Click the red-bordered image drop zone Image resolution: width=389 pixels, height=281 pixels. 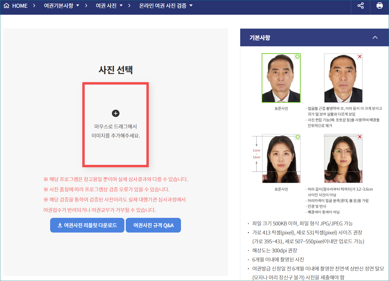[x=116, y=124]
